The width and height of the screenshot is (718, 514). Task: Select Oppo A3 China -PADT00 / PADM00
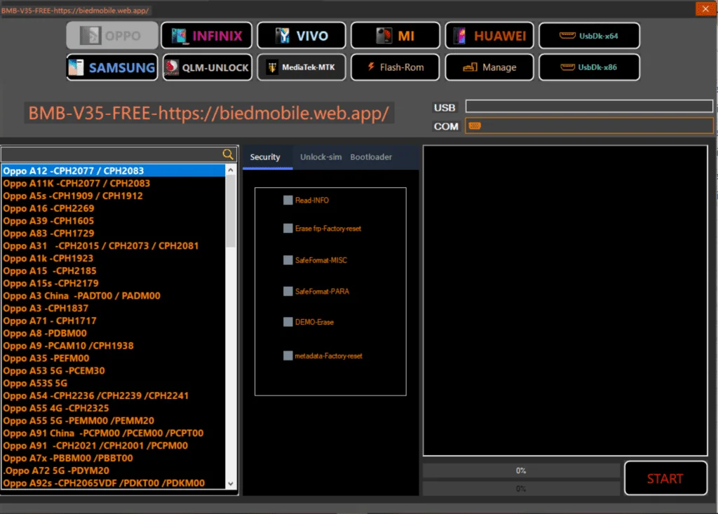coord(114,296)
